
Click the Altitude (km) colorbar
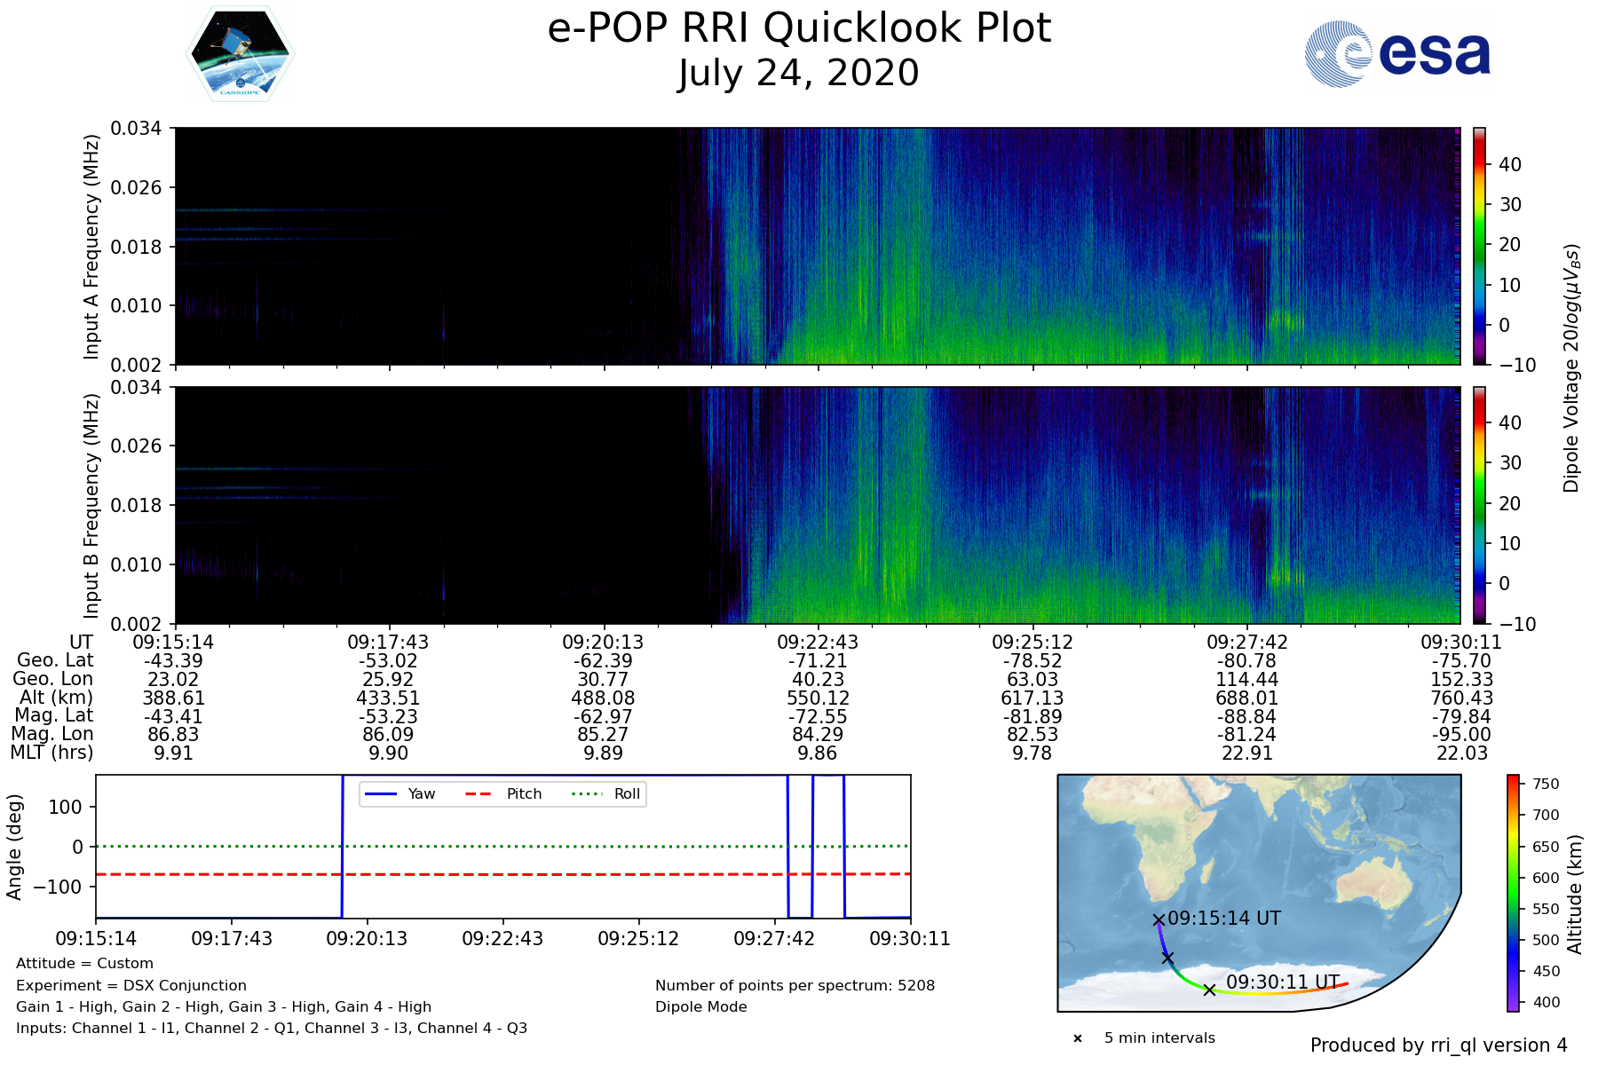1513,893
